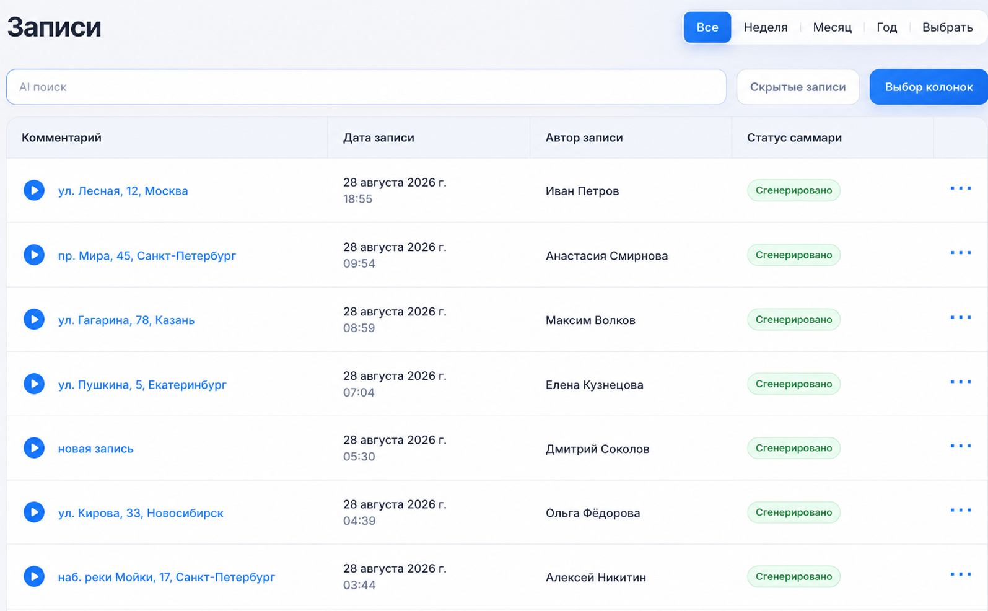Open the three-dot menu for Алексей Никитин's row

961,574
